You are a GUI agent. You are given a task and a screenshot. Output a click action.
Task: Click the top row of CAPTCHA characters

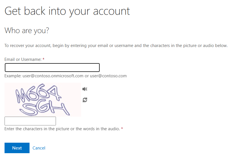(x=38, y=93)
